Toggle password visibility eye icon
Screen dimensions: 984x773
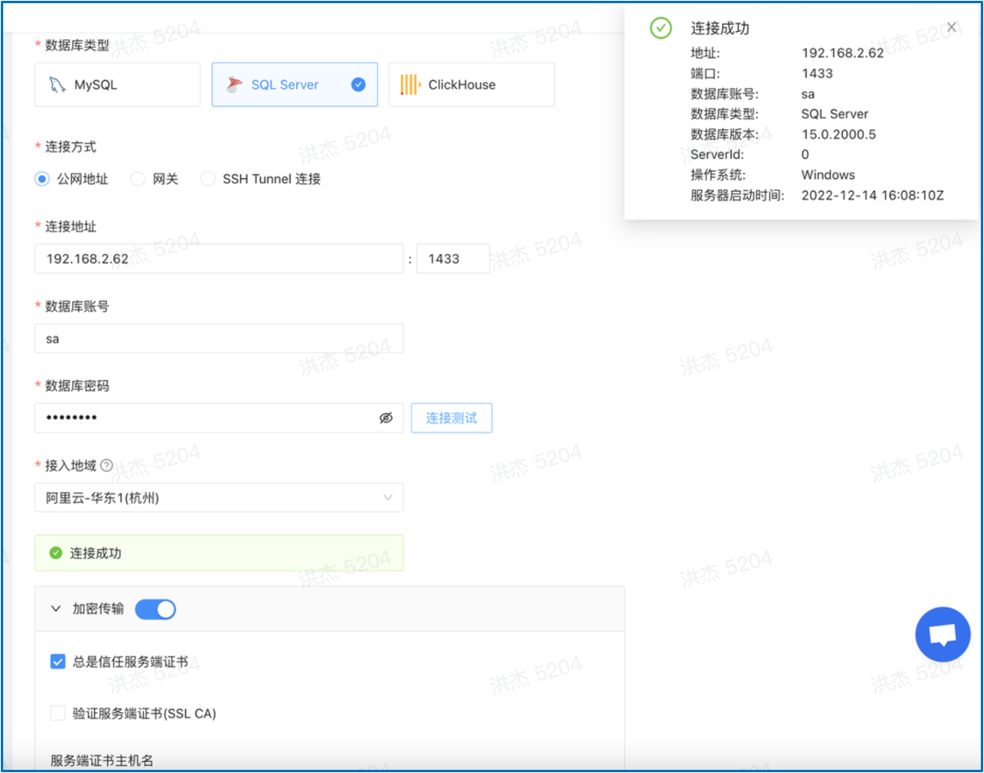pyautogui.click(x=387, y=418)
